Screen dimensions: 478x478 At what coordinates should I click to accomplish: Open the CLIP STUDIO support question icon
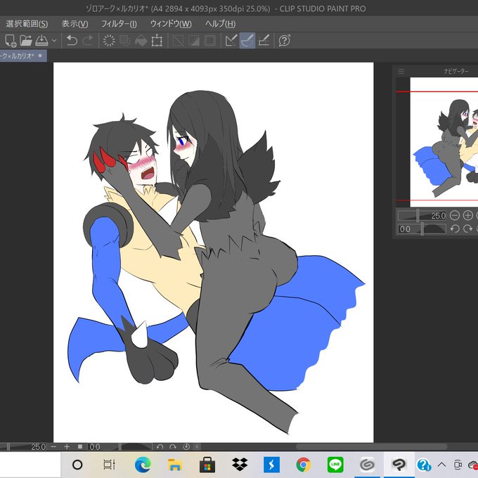point(285,41)
